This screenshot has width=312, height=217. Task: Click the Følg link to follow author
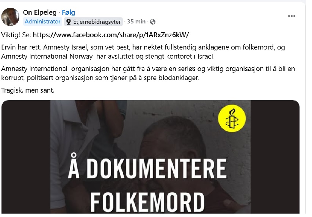coord(69,12)
